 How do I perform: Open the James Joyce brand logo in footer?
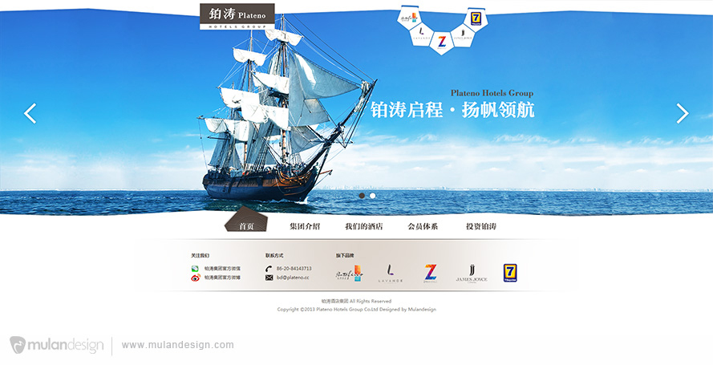(x=472, y=274)
